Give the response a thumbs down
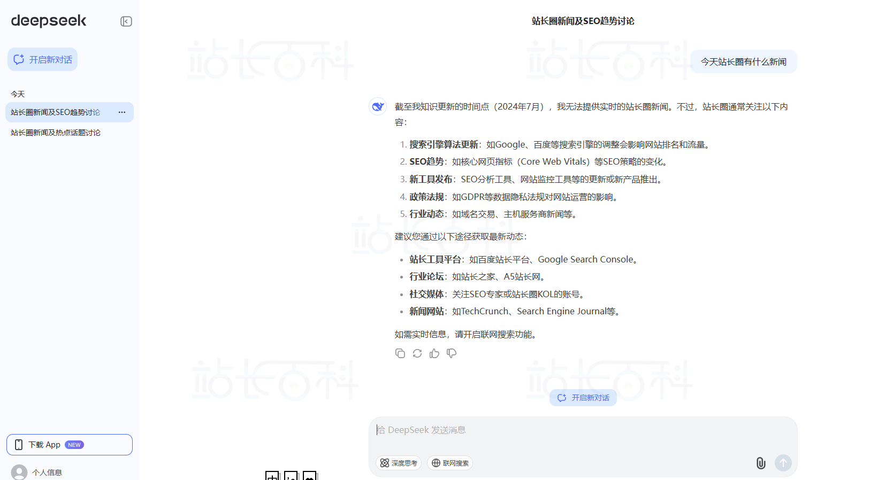This screenshot has height=480, width=893. click(x=452, y=353)
